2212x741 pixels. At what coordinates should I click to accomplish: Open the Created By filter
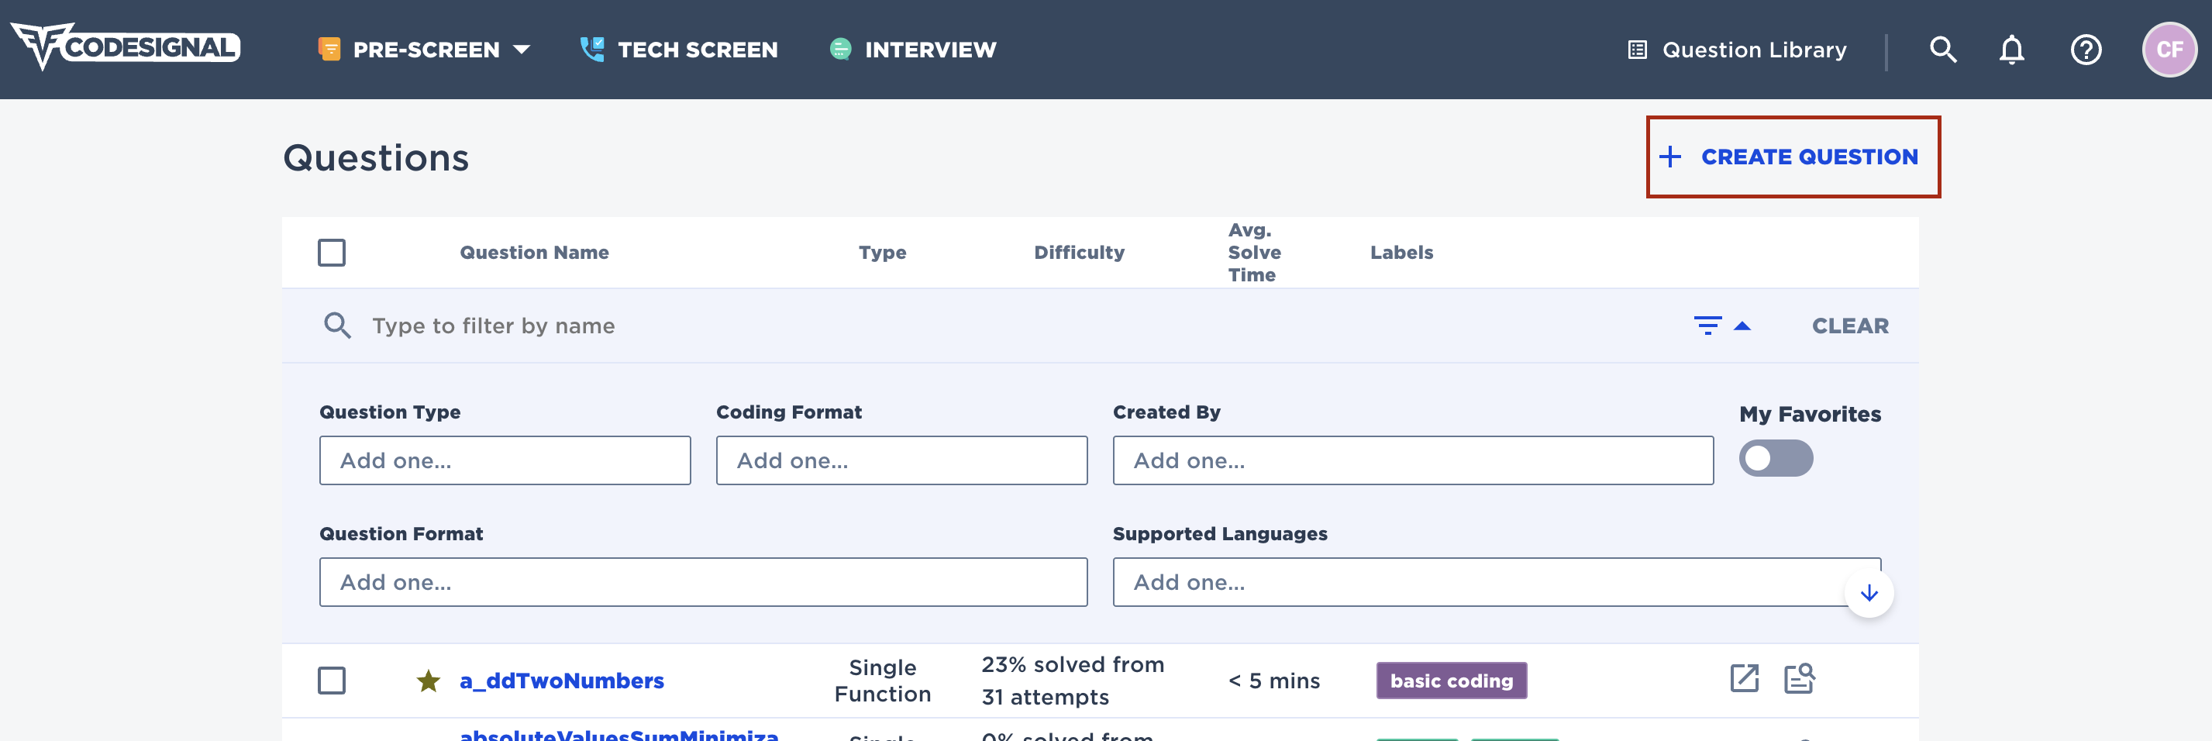[x=1413, y=460]
